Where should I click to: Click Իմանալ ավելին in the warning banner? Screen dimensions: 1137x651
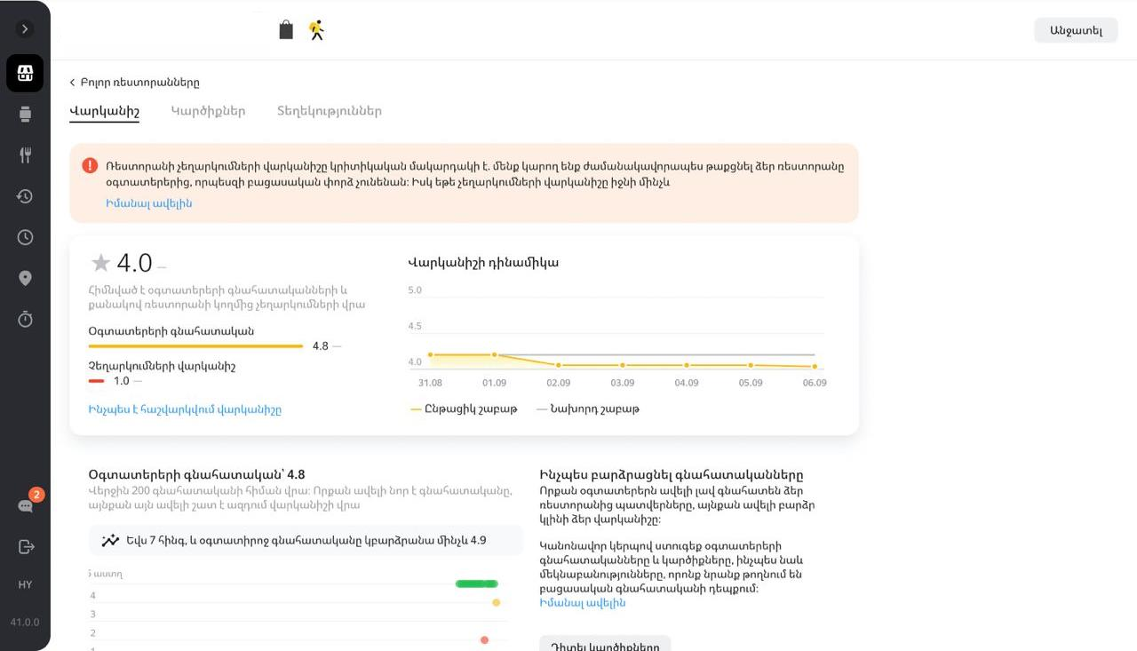coord(148,203)
